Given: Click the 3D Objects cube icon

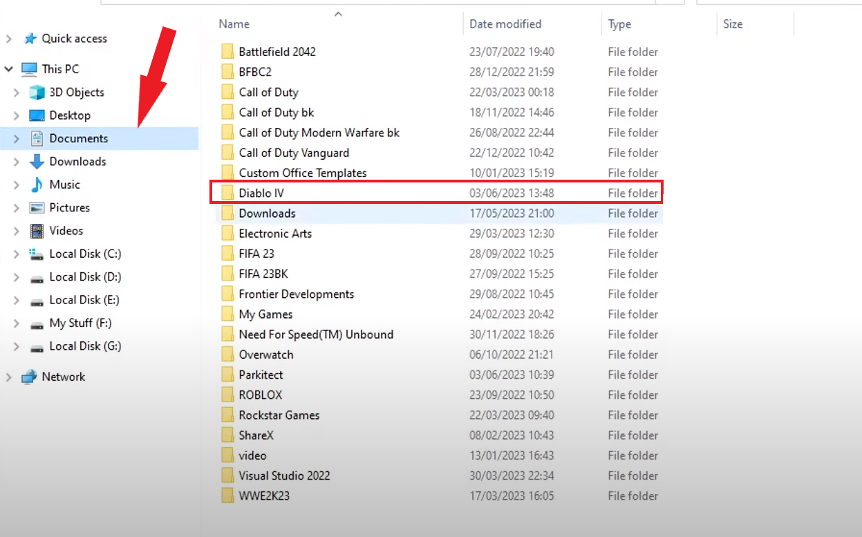Looking at the screenshot, I should 37,93.
